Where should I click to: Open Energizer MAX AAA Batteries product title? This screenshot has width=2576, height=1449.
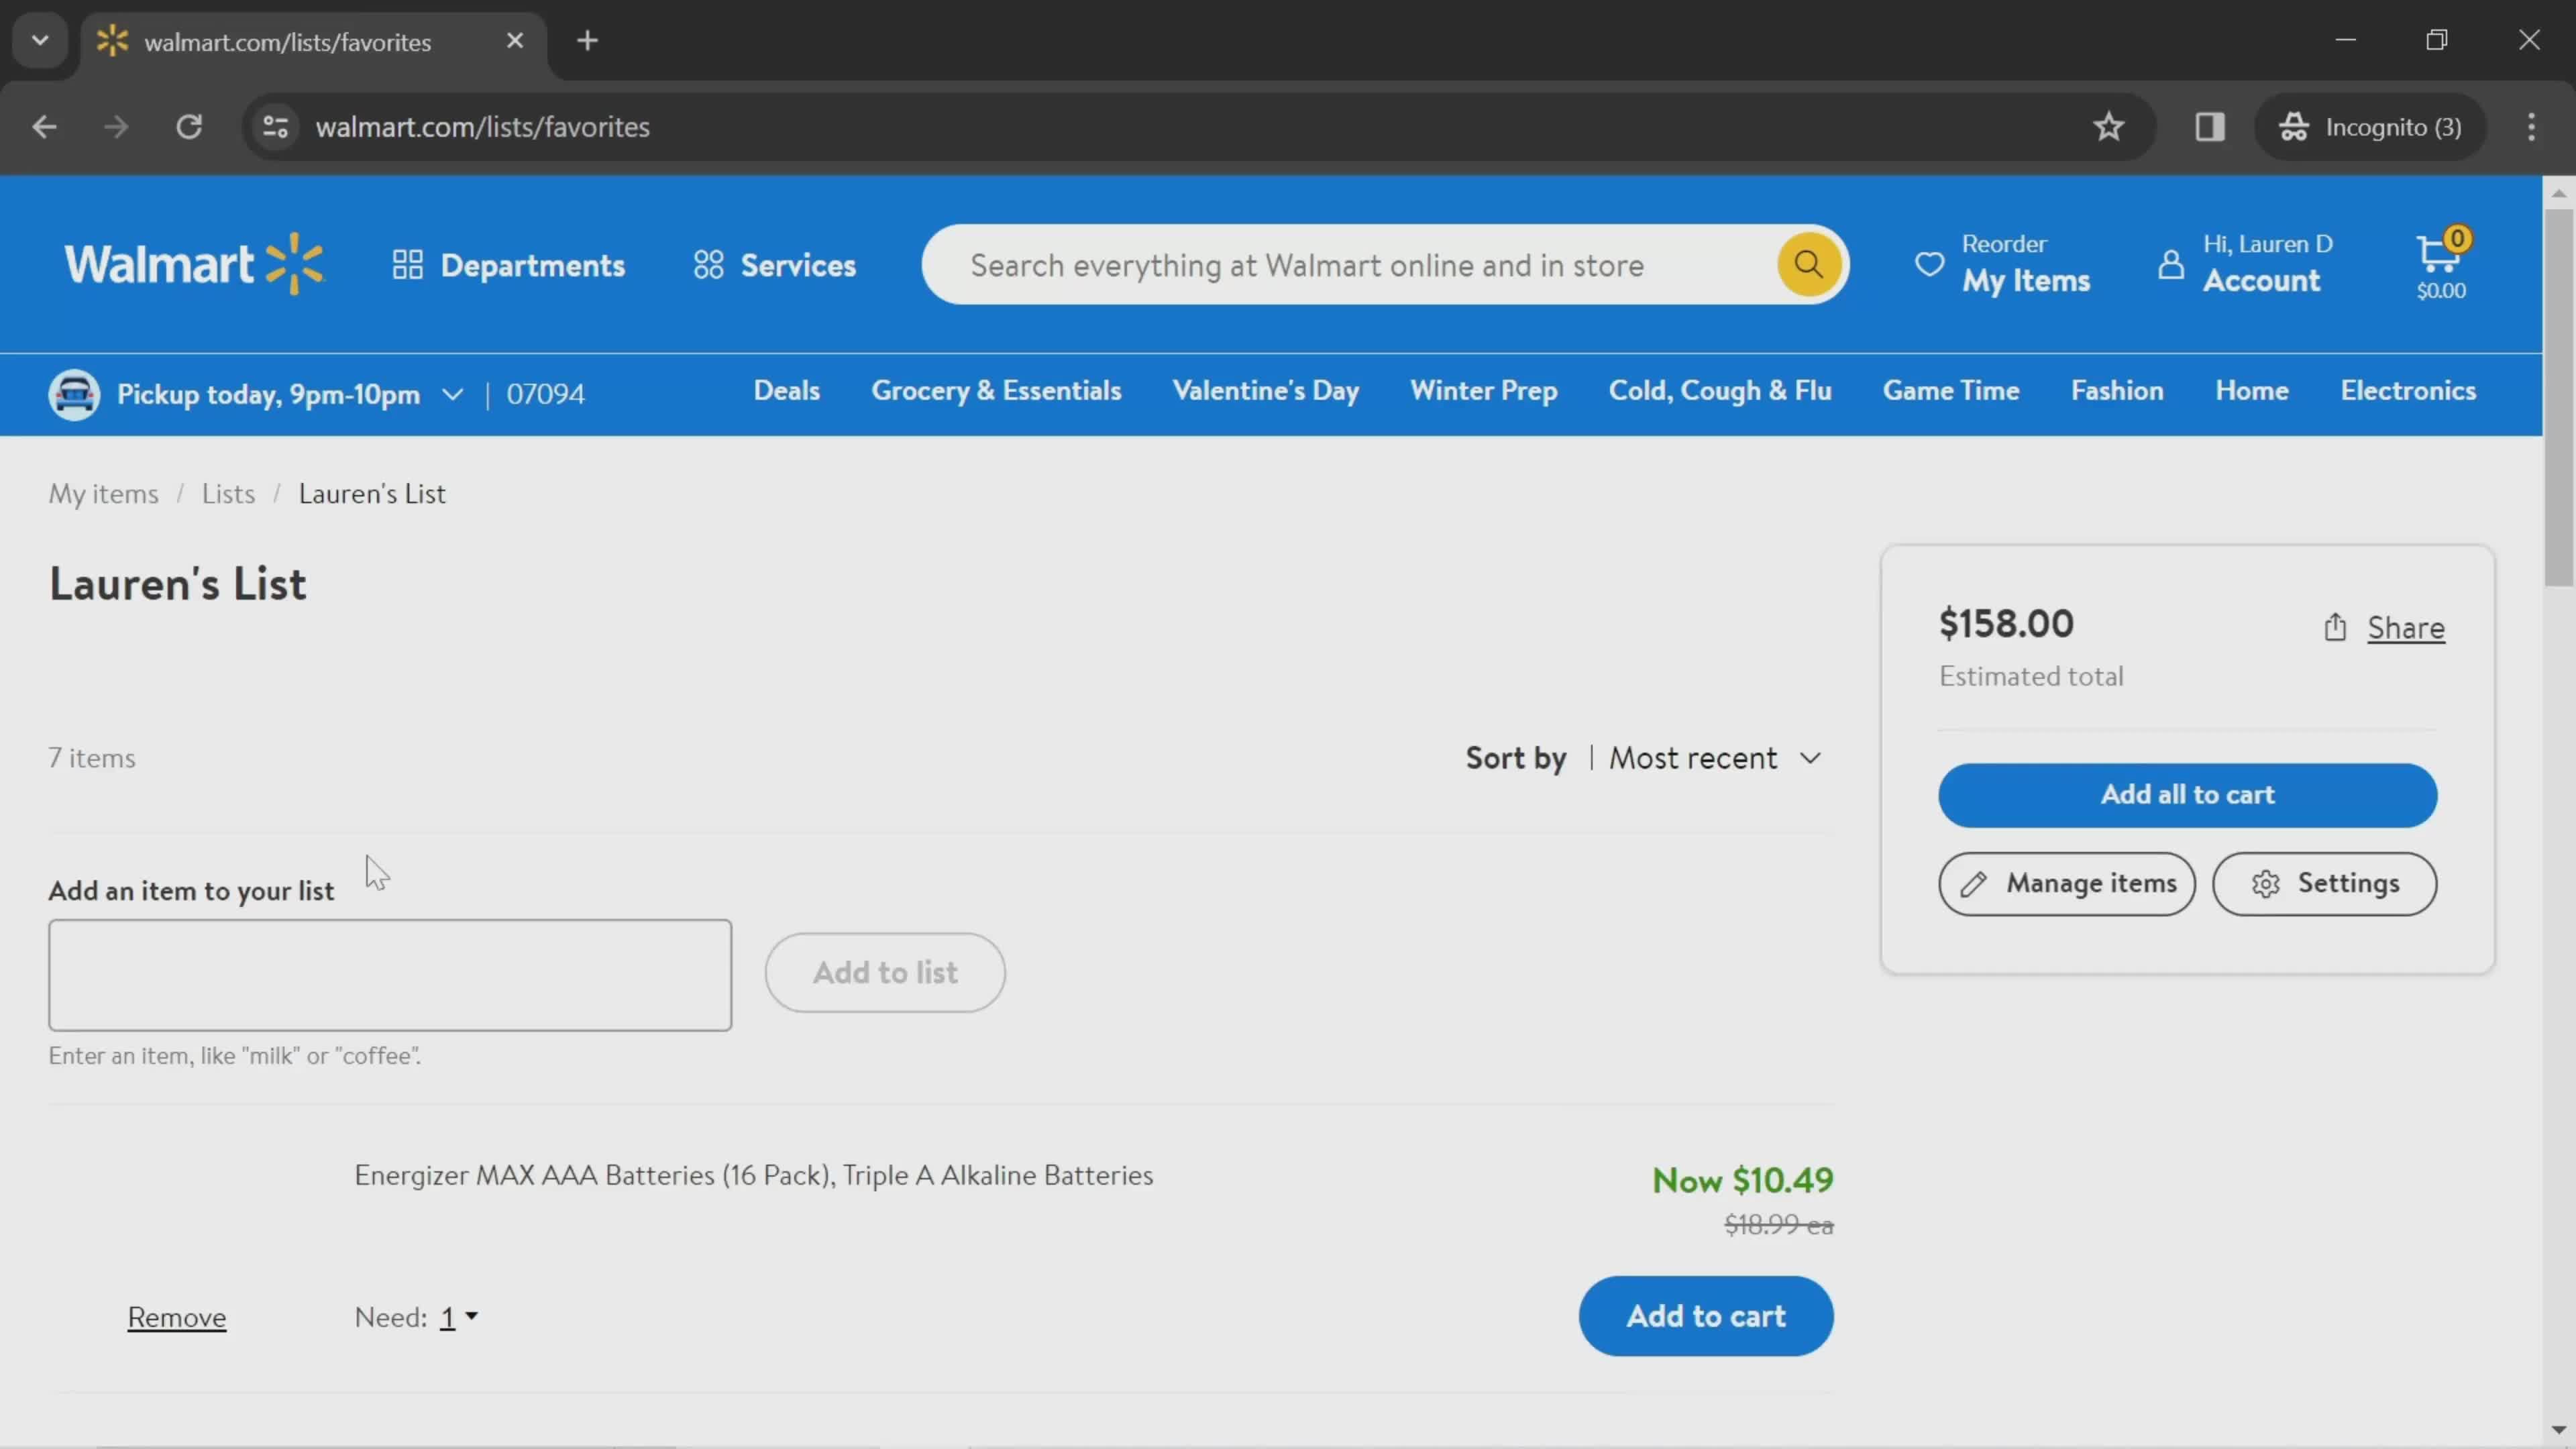753,1175
